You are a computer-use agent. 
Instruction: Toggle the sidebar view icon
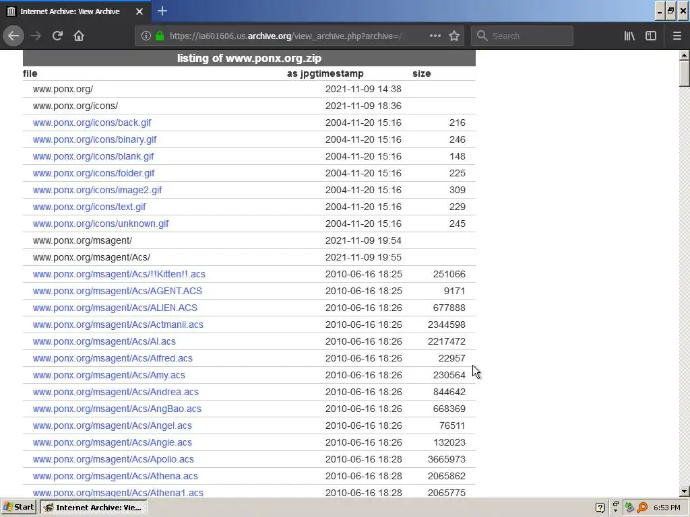[x=651, y=36]
